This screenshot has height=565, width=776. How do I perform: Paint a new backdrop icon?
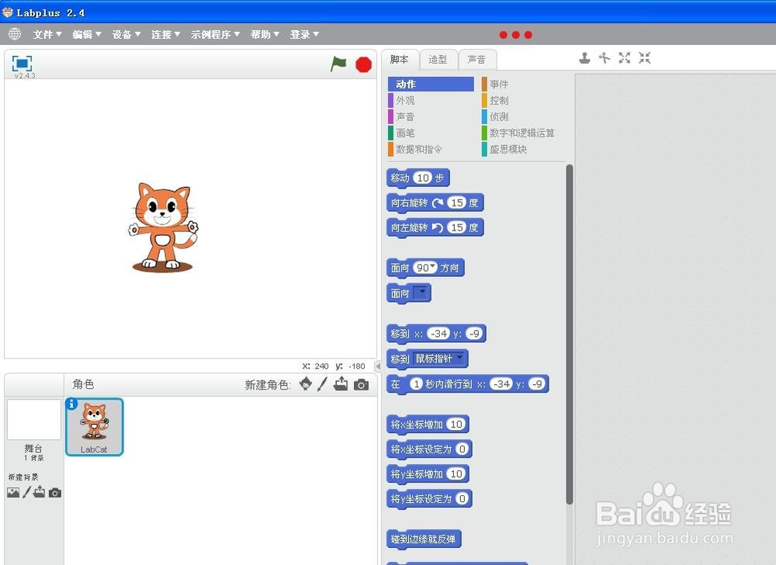pyautogui.click(x=26, y=492)
